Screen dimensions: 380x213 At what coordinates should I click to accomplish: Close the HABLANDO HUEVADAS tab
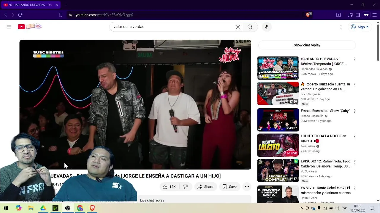(56, 5)
